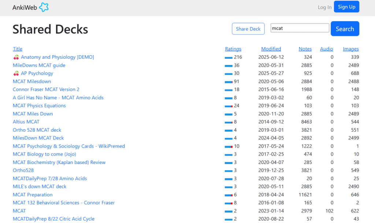Open the MCAT Preparation deck

click(x=33, y=194)
